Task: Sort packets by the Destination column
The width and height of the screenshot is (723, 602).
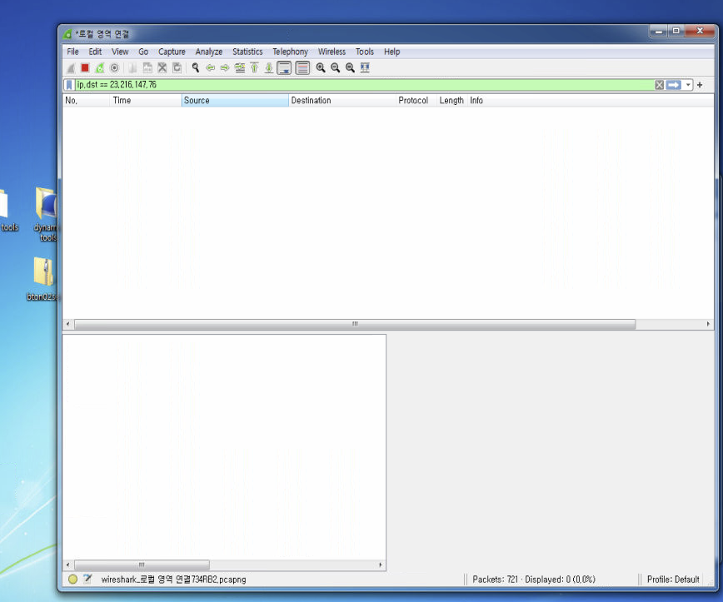Action: [x=342, y=101]
